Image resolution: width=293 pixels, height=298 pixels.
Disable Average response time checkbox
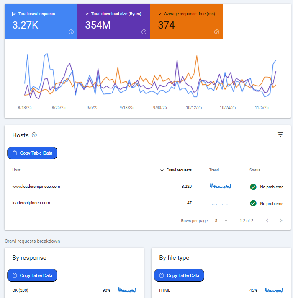[x=160, y=14]
